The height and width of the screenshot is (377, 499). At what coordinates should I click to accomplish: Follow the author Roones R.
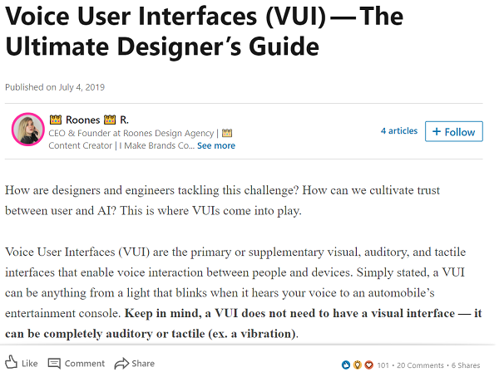453,132
